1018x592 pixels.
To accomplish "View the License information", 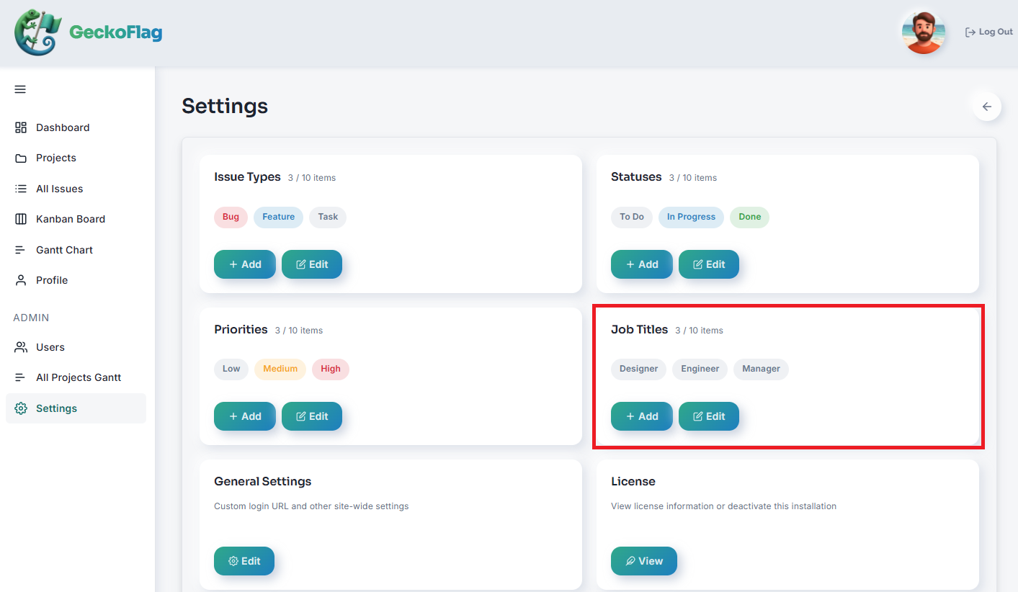I will (644, 561).
